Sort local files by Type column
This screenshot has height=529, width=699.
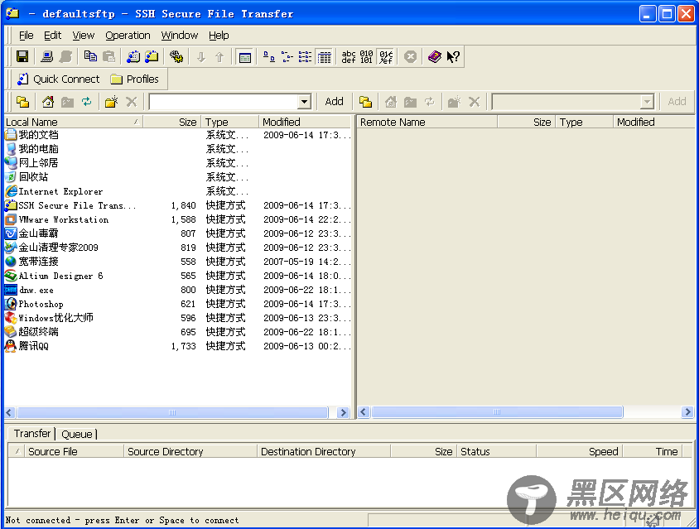click(229, 122)
